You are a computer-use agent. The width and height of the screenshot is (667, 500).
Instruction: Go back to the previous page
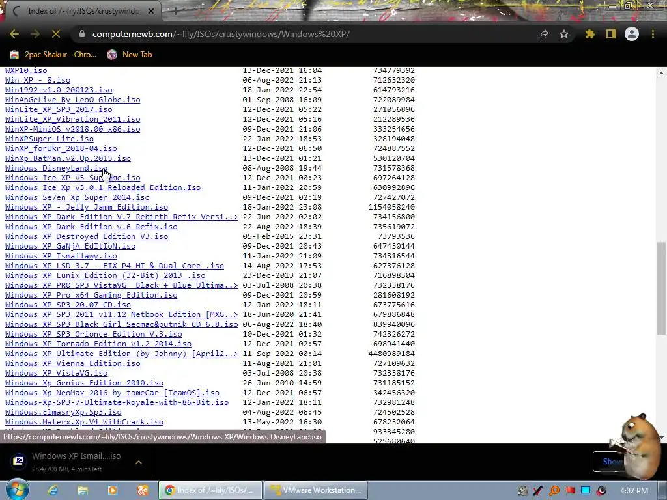pyautogui.click(x=14, y=34)
